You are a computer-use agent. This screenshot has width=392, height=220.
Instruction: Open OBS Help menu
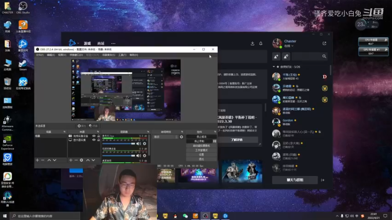[x=134, y=55]
